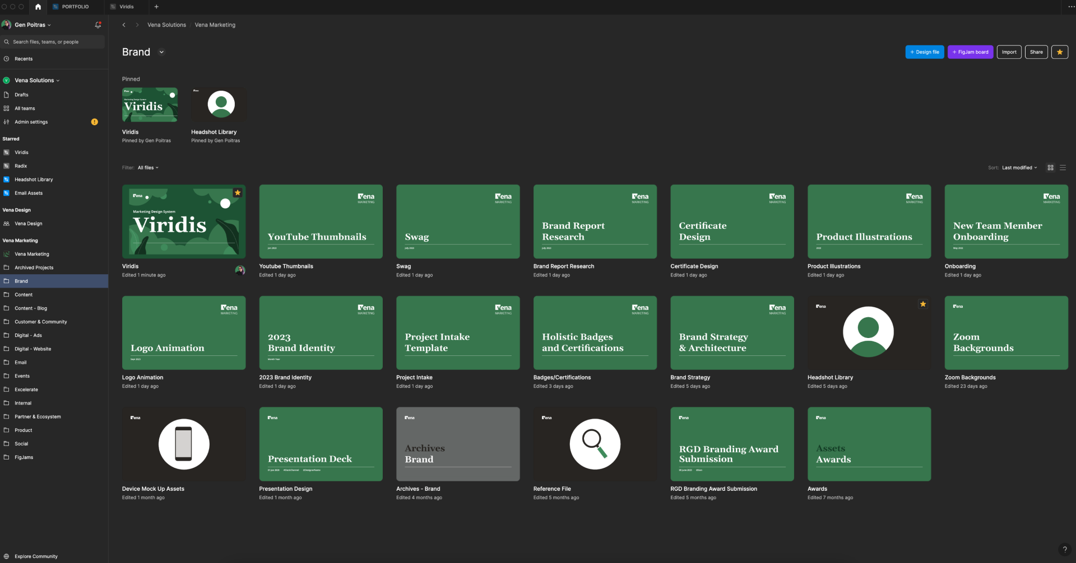Open the All files filter dropdown
The width and height of the screenshot is (1076, 563).
[148, 167]
